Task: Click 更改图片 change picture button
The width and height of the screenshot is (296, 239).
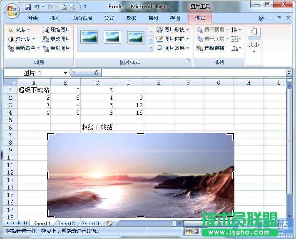Action: 56,39
